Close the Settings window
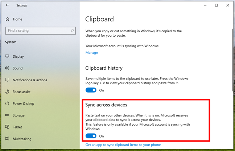 pyautogui.click(x=227, y=5)
